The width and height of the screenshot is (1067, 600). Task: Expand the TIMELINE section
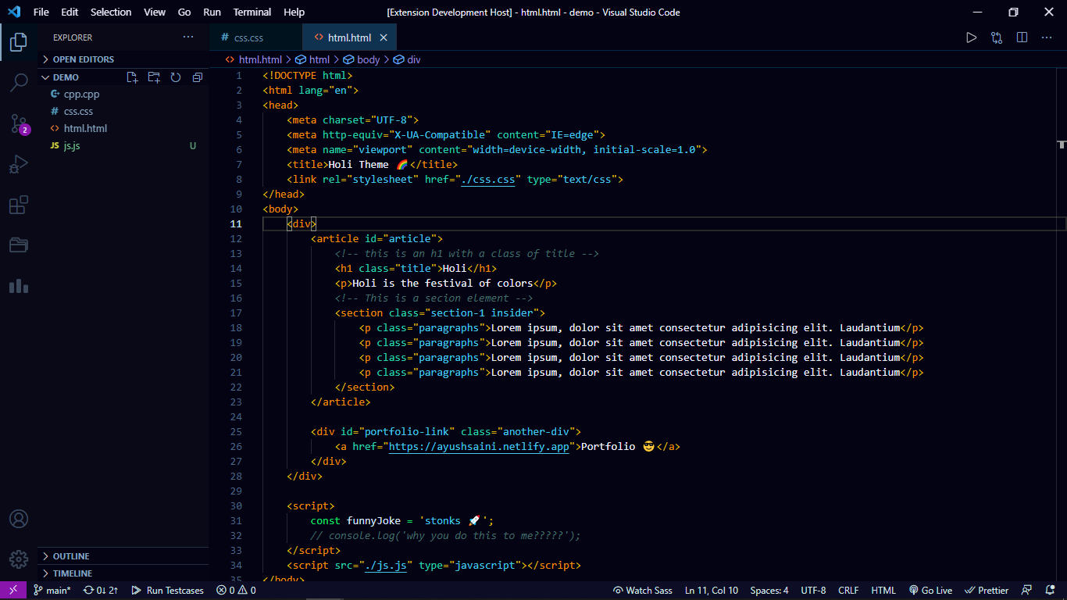click(123, 573)
